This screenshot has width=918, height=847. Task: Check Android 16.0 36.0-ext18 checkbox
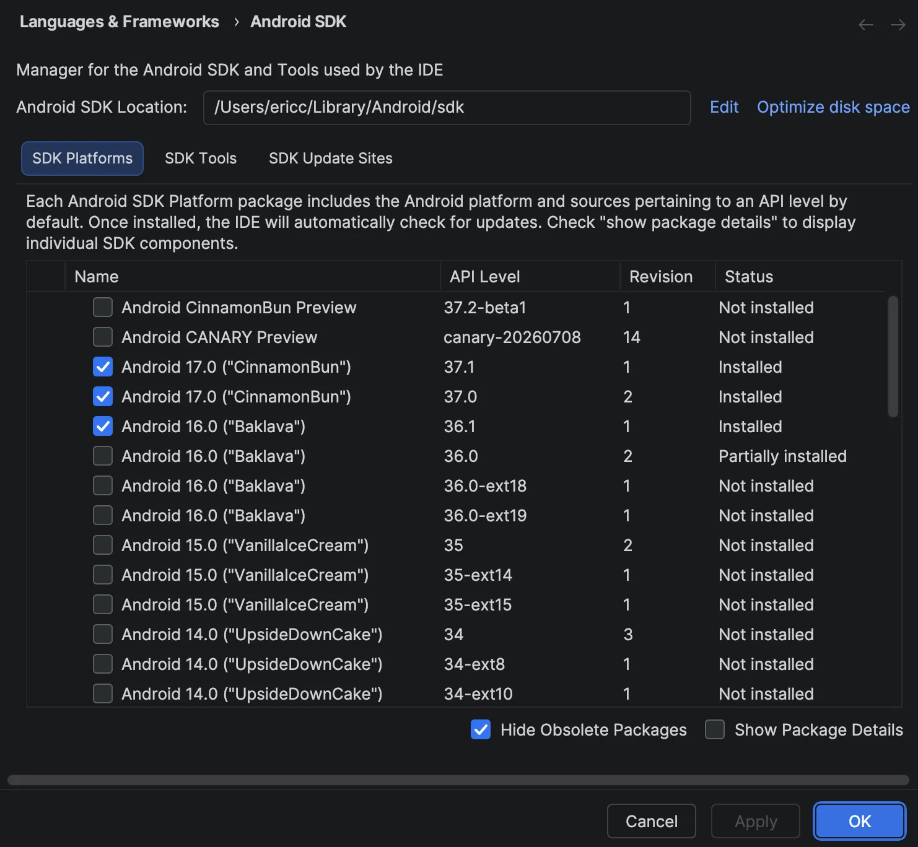click(103, 485)
